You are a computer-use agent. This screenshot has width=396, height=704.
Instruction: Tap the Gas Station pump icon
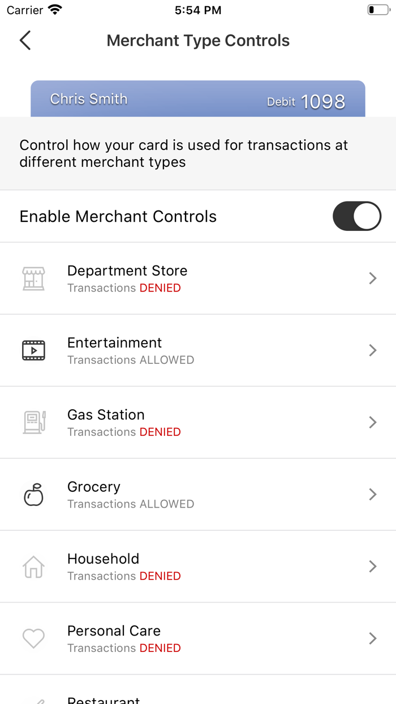[x=33, y=422]
